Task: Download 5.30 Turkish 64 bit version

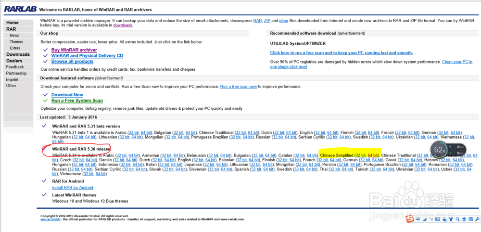Action: pyautogui.click(x=388, y=169)
